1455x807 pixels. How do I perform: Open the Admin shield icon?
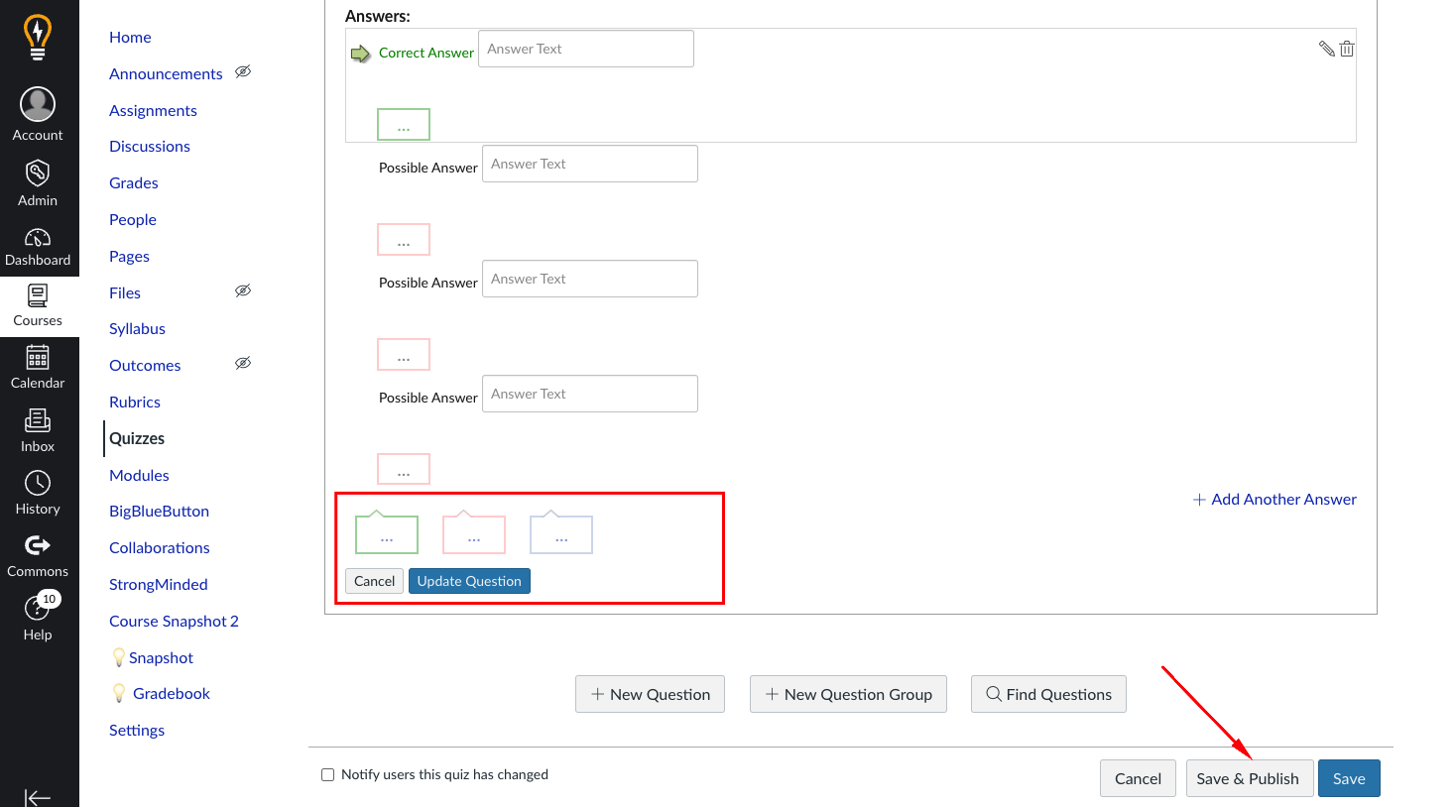(38, 174)
